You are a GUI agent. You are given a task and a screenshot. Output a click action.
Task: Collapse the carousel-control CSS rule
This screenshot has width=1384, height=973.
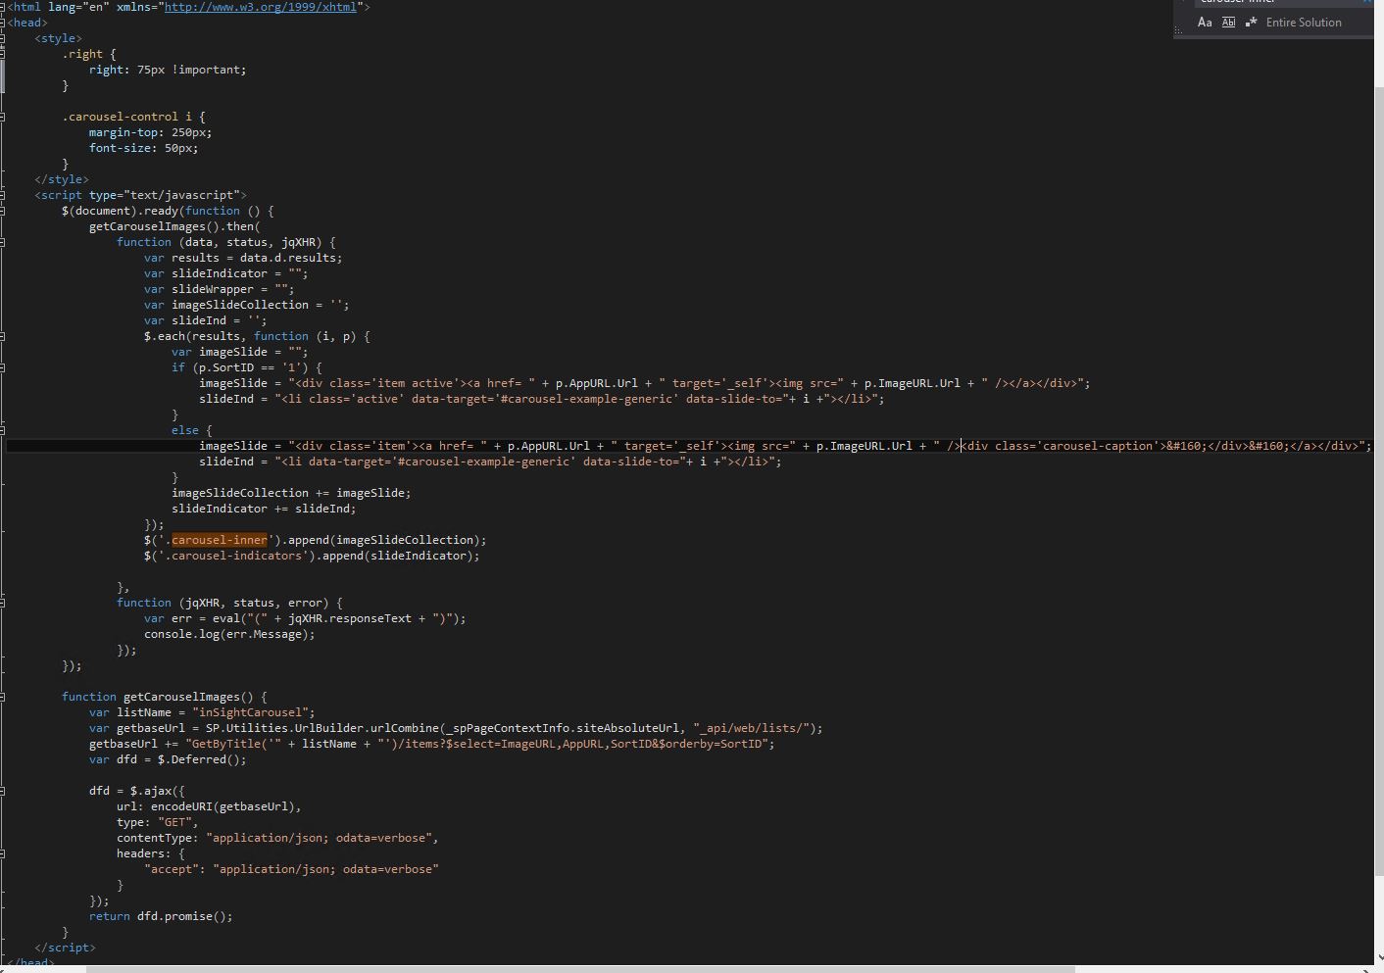click(x=3, y=116)
